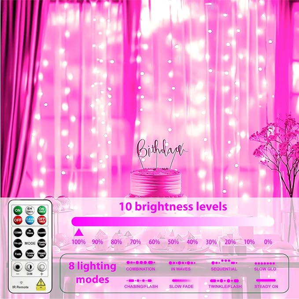This screenshot has width=299, height=299.
Task: Select the 6H TIMER remote button
Action: coord(30,210)
